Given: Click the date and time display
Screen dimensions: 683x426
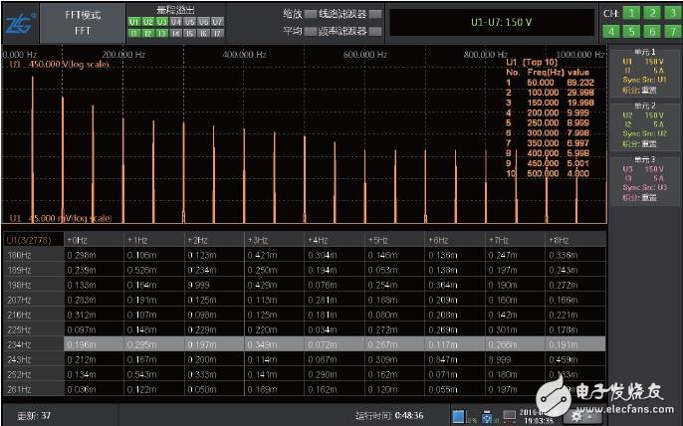Looking at the screenshot, I should 539,416.
